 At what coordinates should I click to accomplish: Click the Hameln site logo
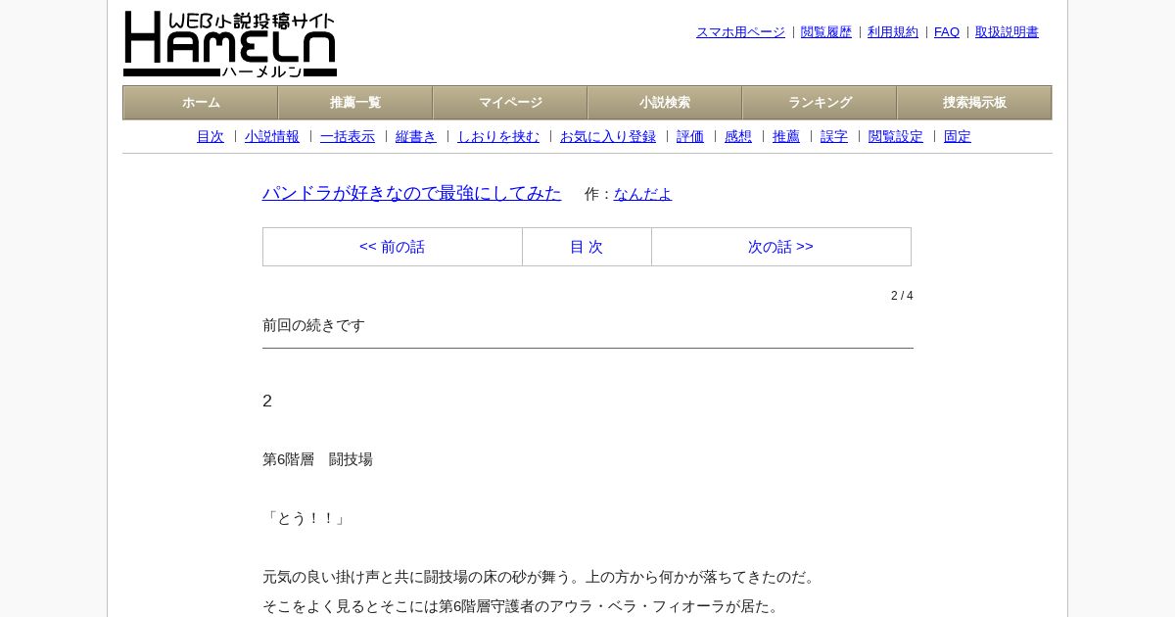click(x=230, y=44)
